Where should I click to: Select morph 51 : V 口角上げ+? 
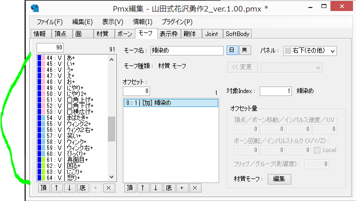pyautogui.click(x=73, y=100)
